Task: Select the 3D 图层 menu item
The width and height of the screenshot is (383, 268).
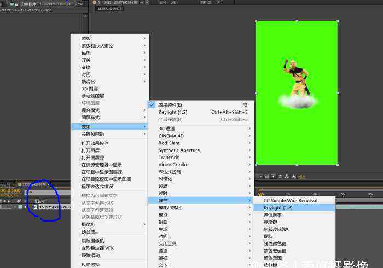Action: pos(109,89)
